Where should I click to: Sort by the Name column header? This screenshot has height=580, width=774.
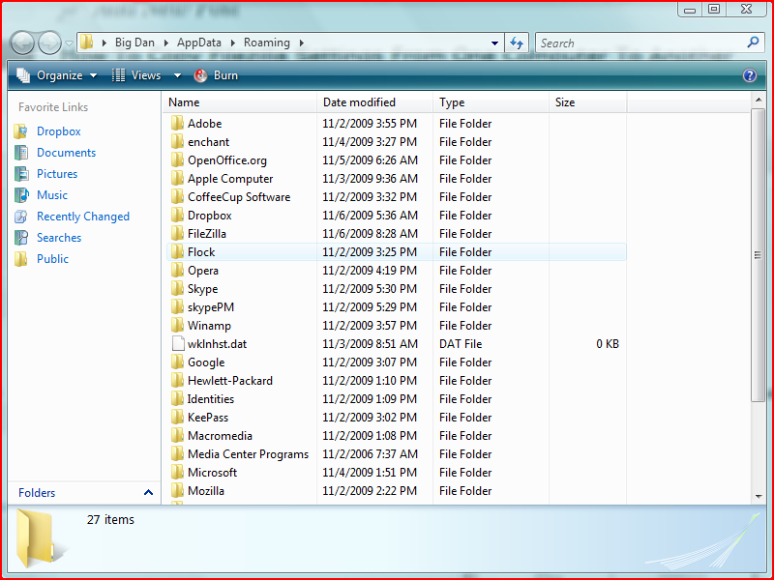pyautogui.click(x=239, y=102)
